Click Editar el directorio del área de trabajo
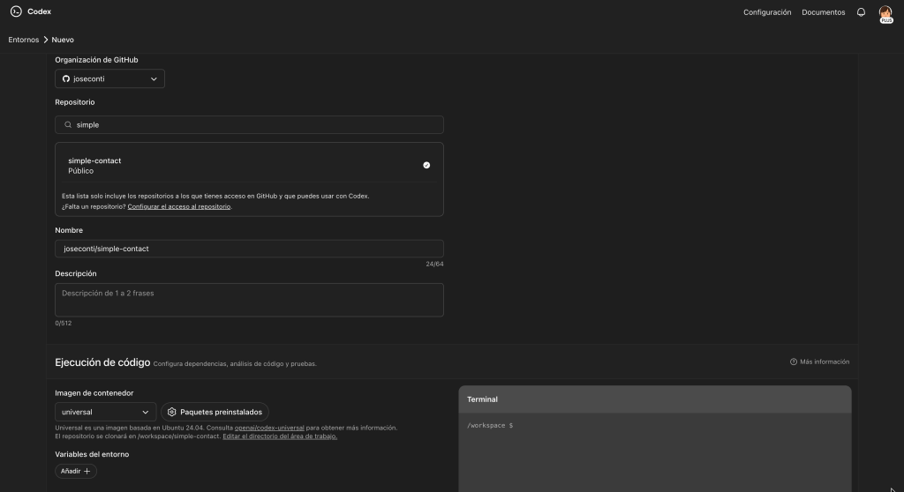904x492 pixels. point(280,436)
